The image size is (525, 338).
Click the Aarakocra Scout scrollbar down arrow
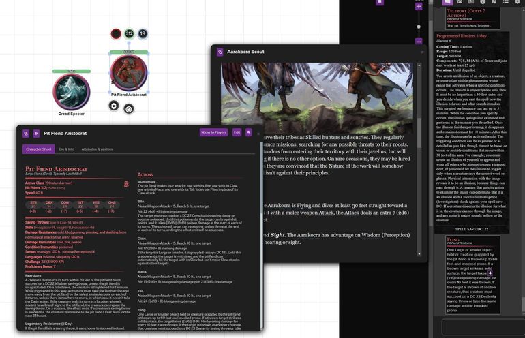[x=419, y=254]
